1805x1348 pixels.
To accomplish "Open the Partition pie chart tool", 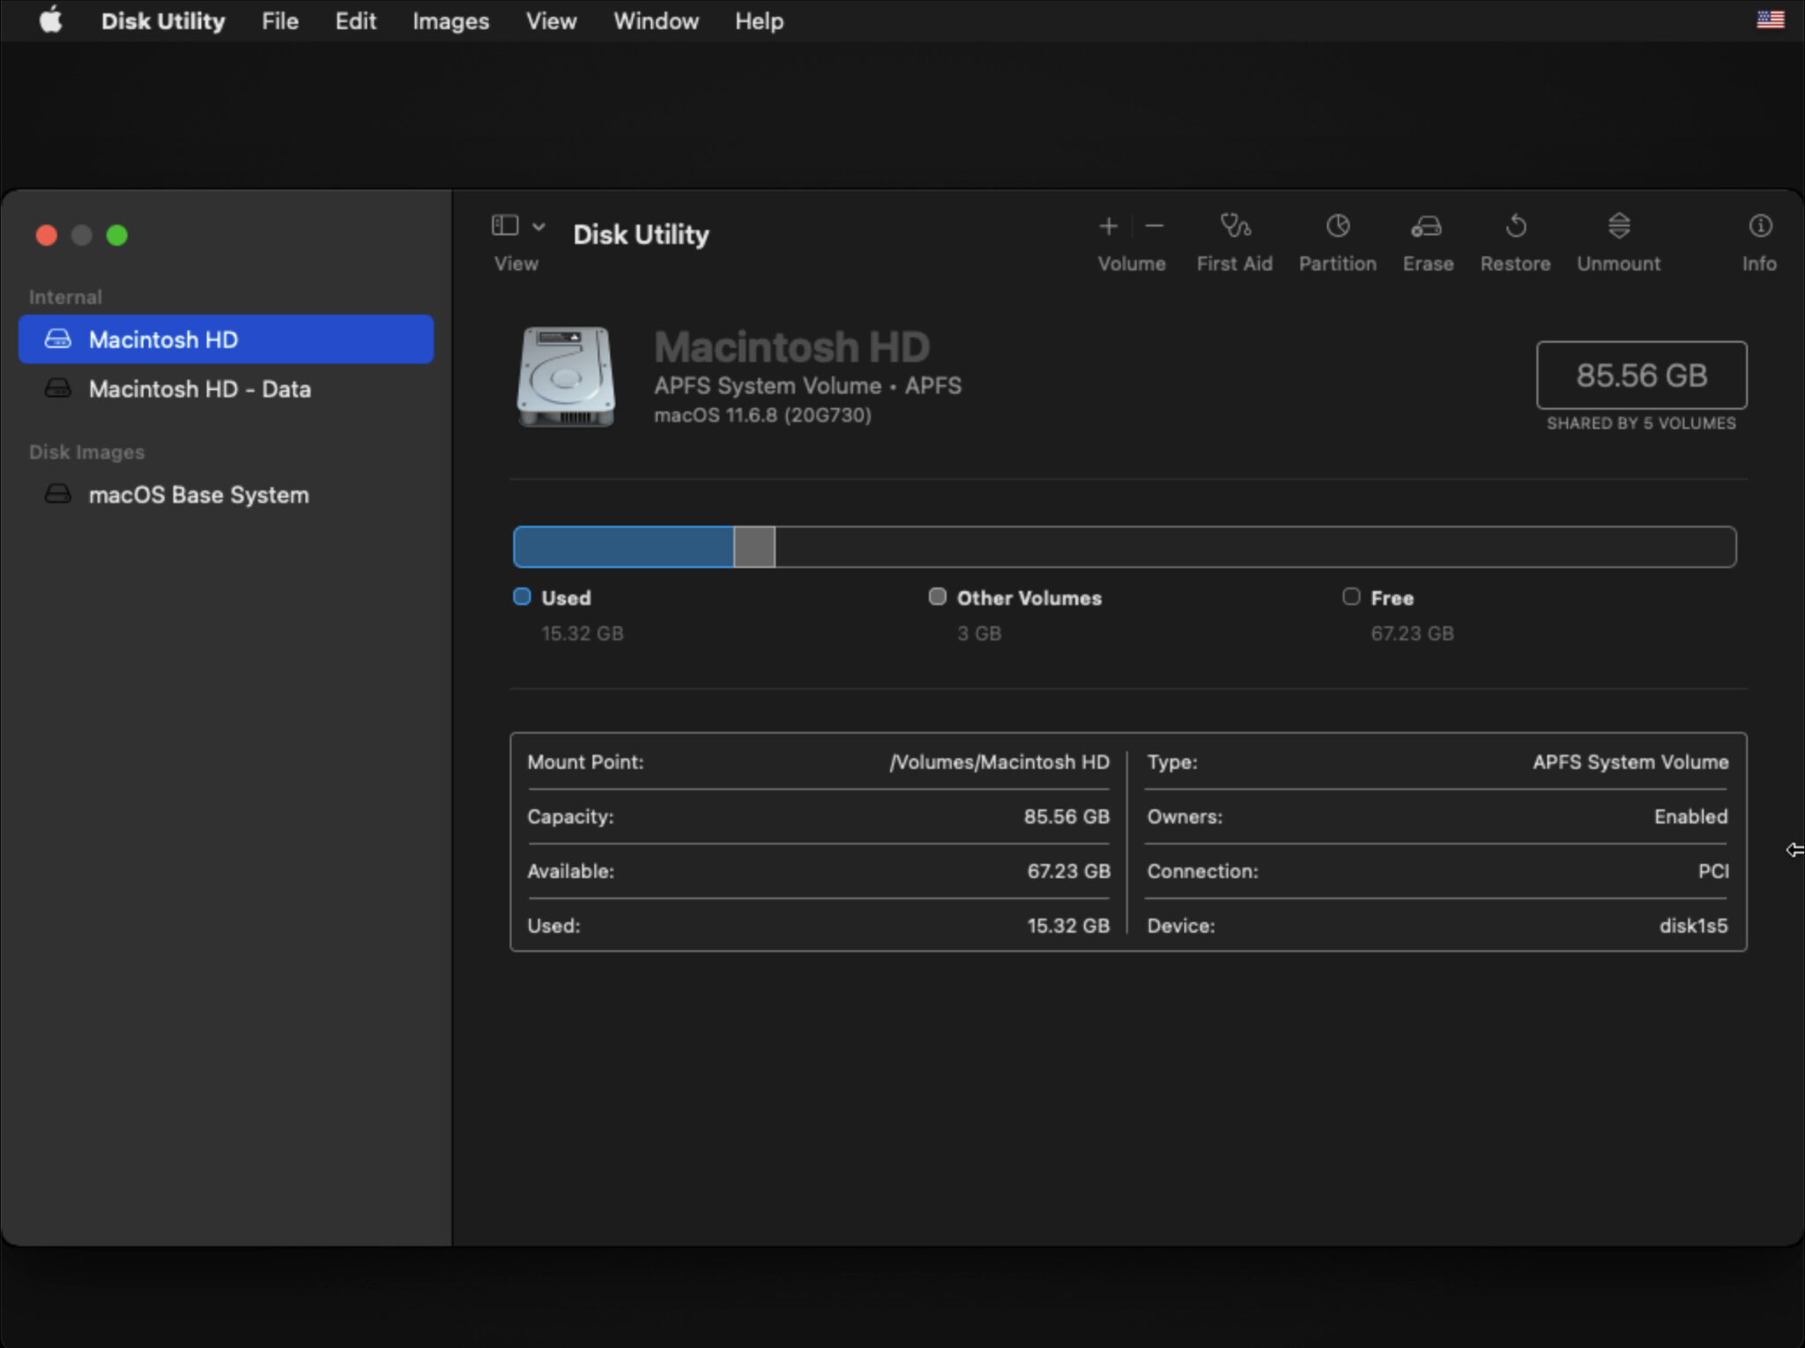I will tap(1337, 227).
